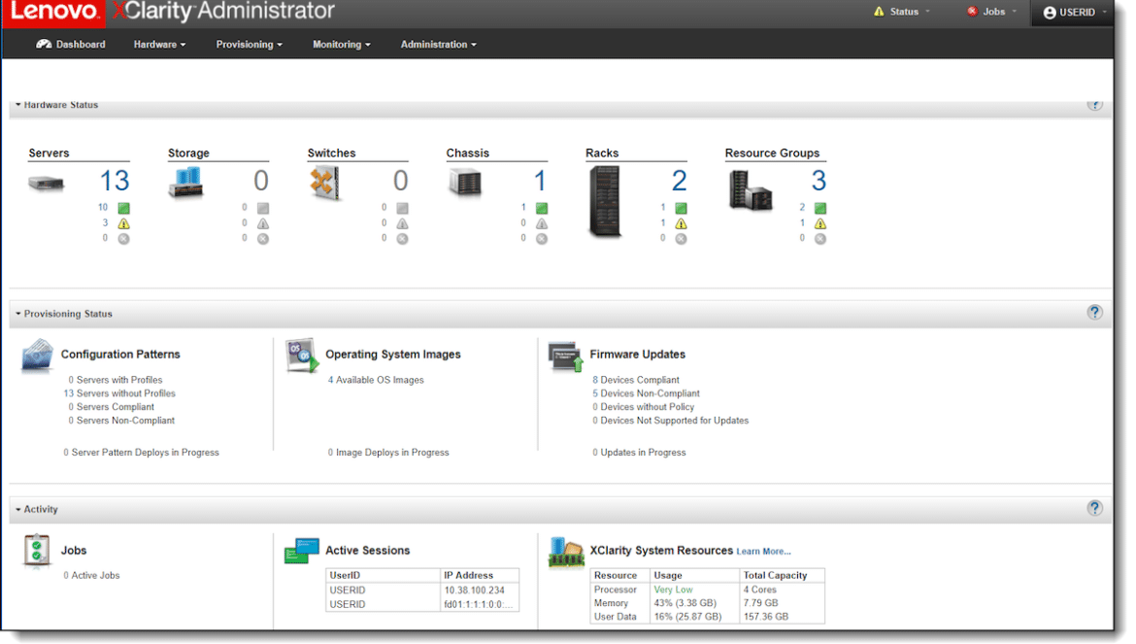Click the Configuration Patterns icon
This screenshot has height=644, width=1136.
coord(37,355)
